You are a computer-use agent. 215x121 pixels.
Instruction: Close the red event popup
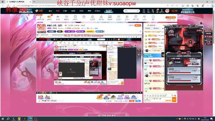pos(201,23)
